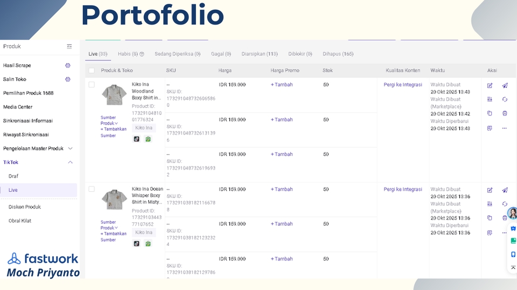Open settings icon next to Salin Toko
Image resolution: width=517 pixels, height=290 pixels.
click(68, 79)
